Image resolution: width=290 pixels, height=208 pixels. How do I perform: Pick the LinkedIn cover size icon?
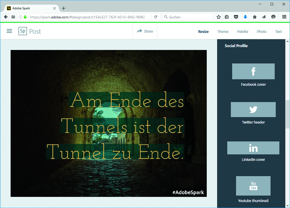tap(253, 148)
